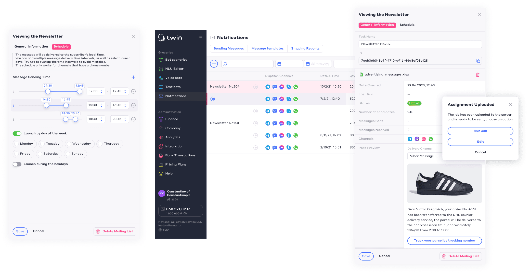The height and width of the screenshot is (273, 530).
Task: Open the Schedule tab in the right panel
Action: 407,25
